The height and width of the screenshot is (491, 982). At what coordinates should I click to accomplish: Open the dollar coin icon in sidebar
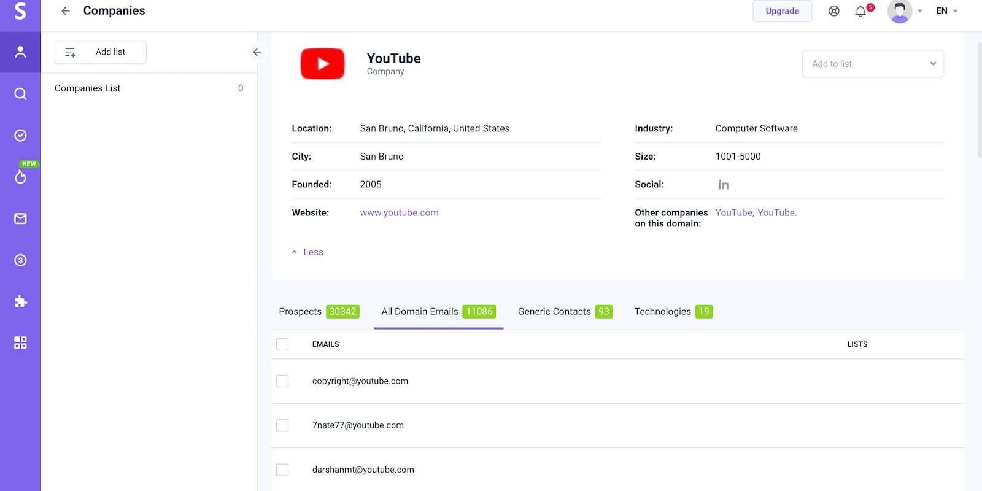(20, 260)
